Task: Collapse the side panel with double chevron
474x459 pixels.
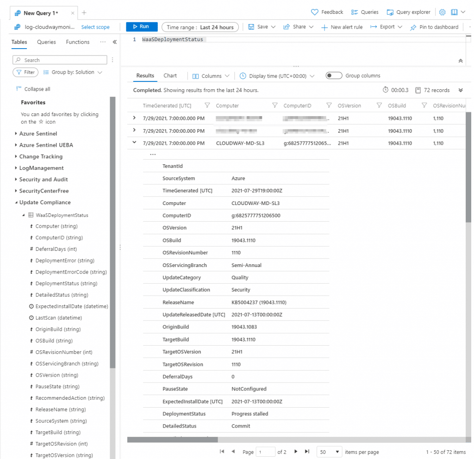Action: click(115, 42)
